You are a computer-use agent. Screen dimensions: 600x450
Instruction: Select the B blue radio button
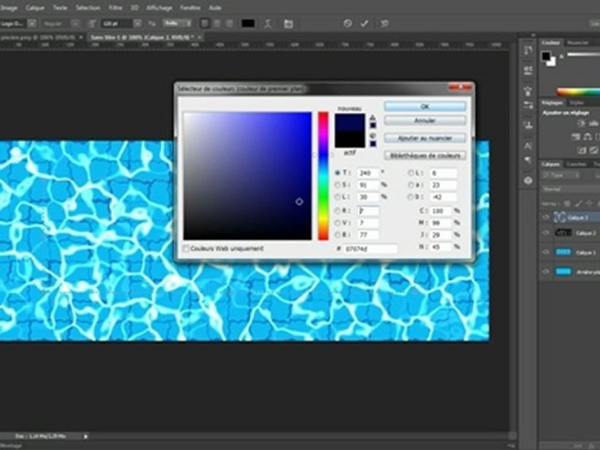click(337, 234)
